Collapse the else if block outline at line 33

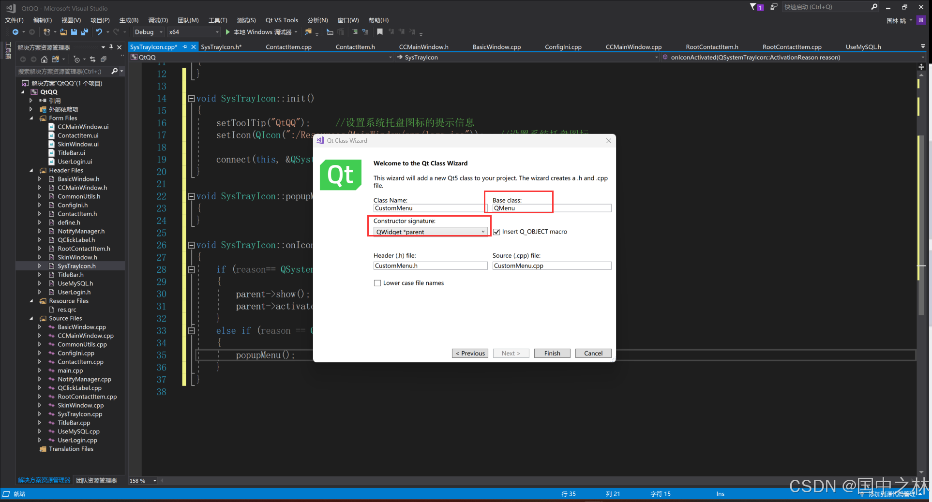coord(191,331)
